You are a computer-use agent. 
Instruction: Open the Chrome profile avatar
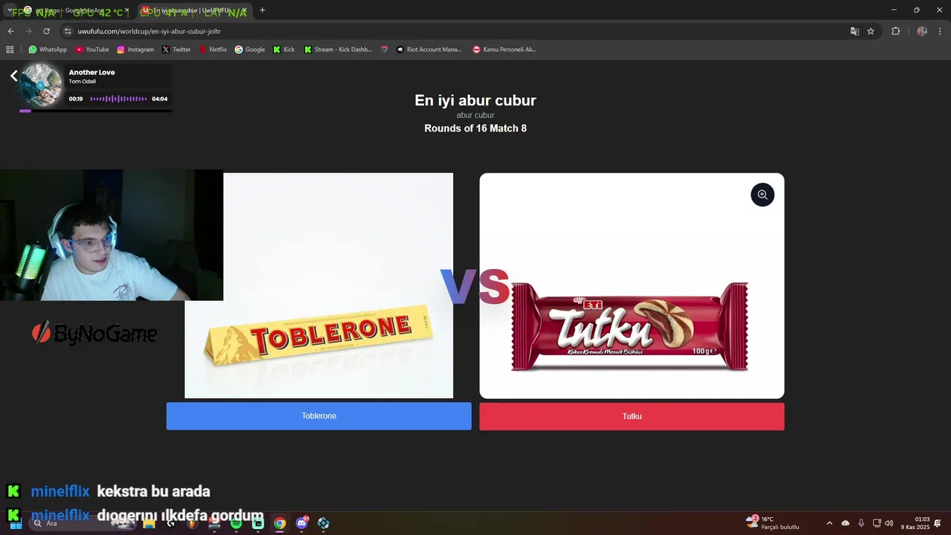tap(922, 31)
